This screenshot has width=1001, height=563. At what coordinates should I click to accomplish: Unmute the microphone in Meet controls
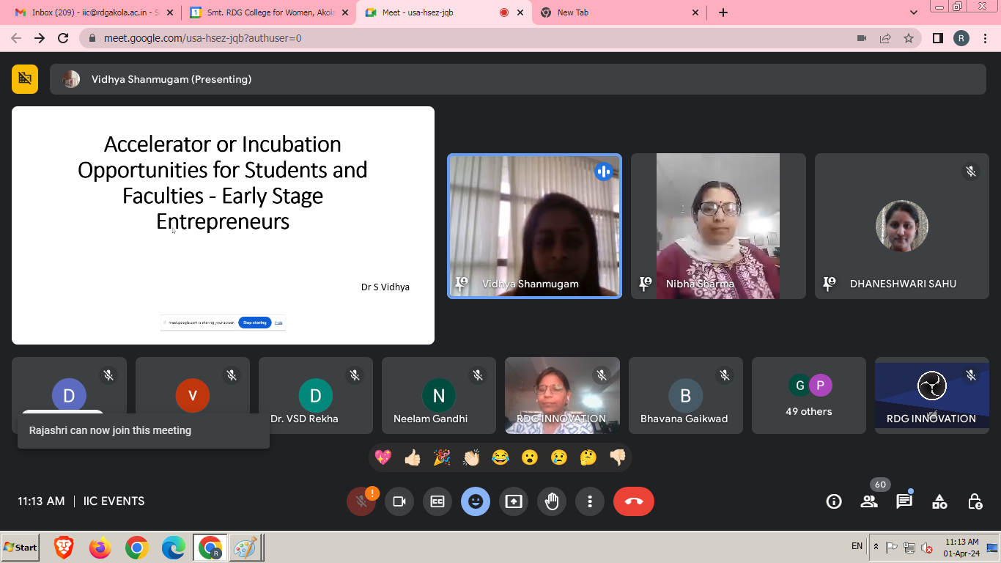coord(361,501)
